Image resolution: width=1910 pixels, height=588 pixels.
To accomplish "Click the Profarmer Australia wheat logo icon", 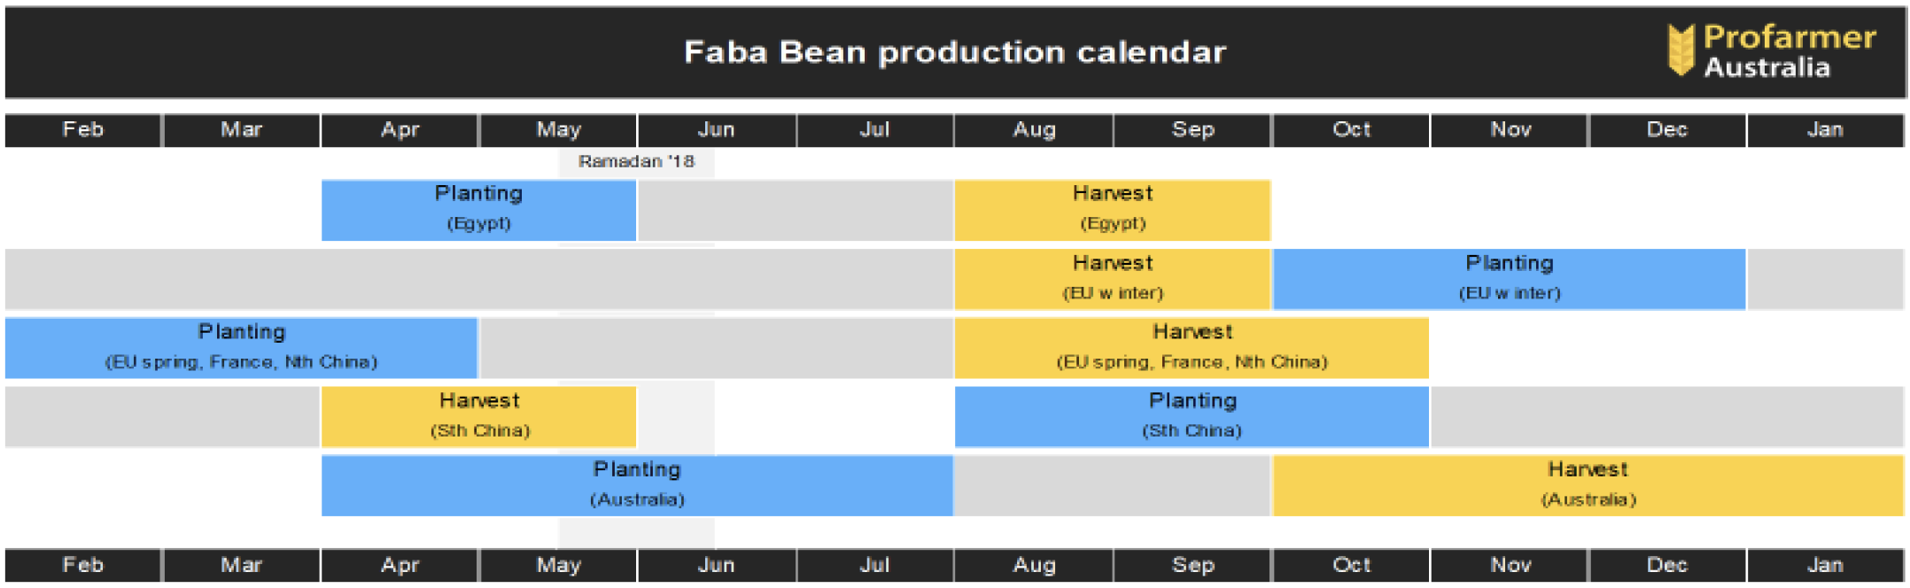I will point(1681,50).
